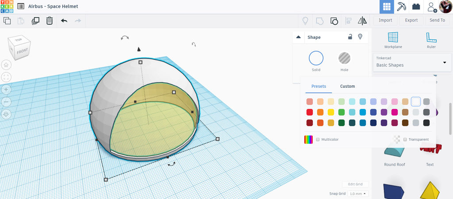
Task: Pick the white color swatch
Action: pyautogui.click(x=416, y=101)
